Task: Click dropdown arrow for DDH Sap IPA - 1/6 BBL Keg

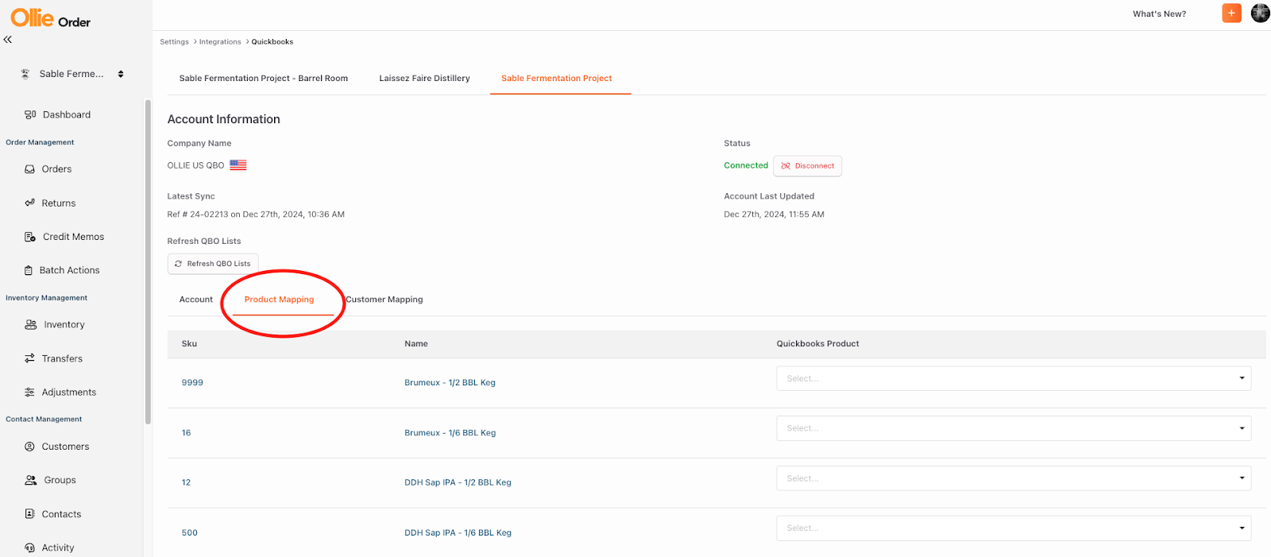Action: pos(1242,528)
